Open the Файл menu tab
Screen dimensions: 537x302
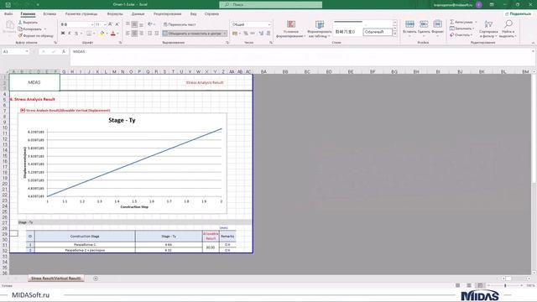8,14
